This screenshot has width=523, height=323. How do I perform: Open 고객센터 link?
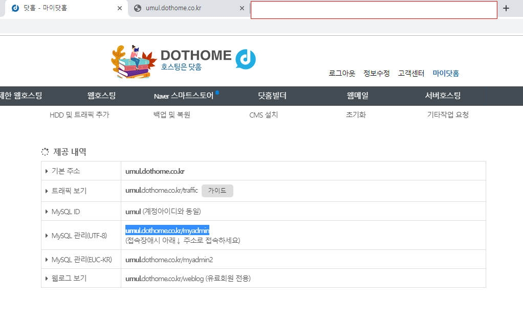tap(411, 73)
